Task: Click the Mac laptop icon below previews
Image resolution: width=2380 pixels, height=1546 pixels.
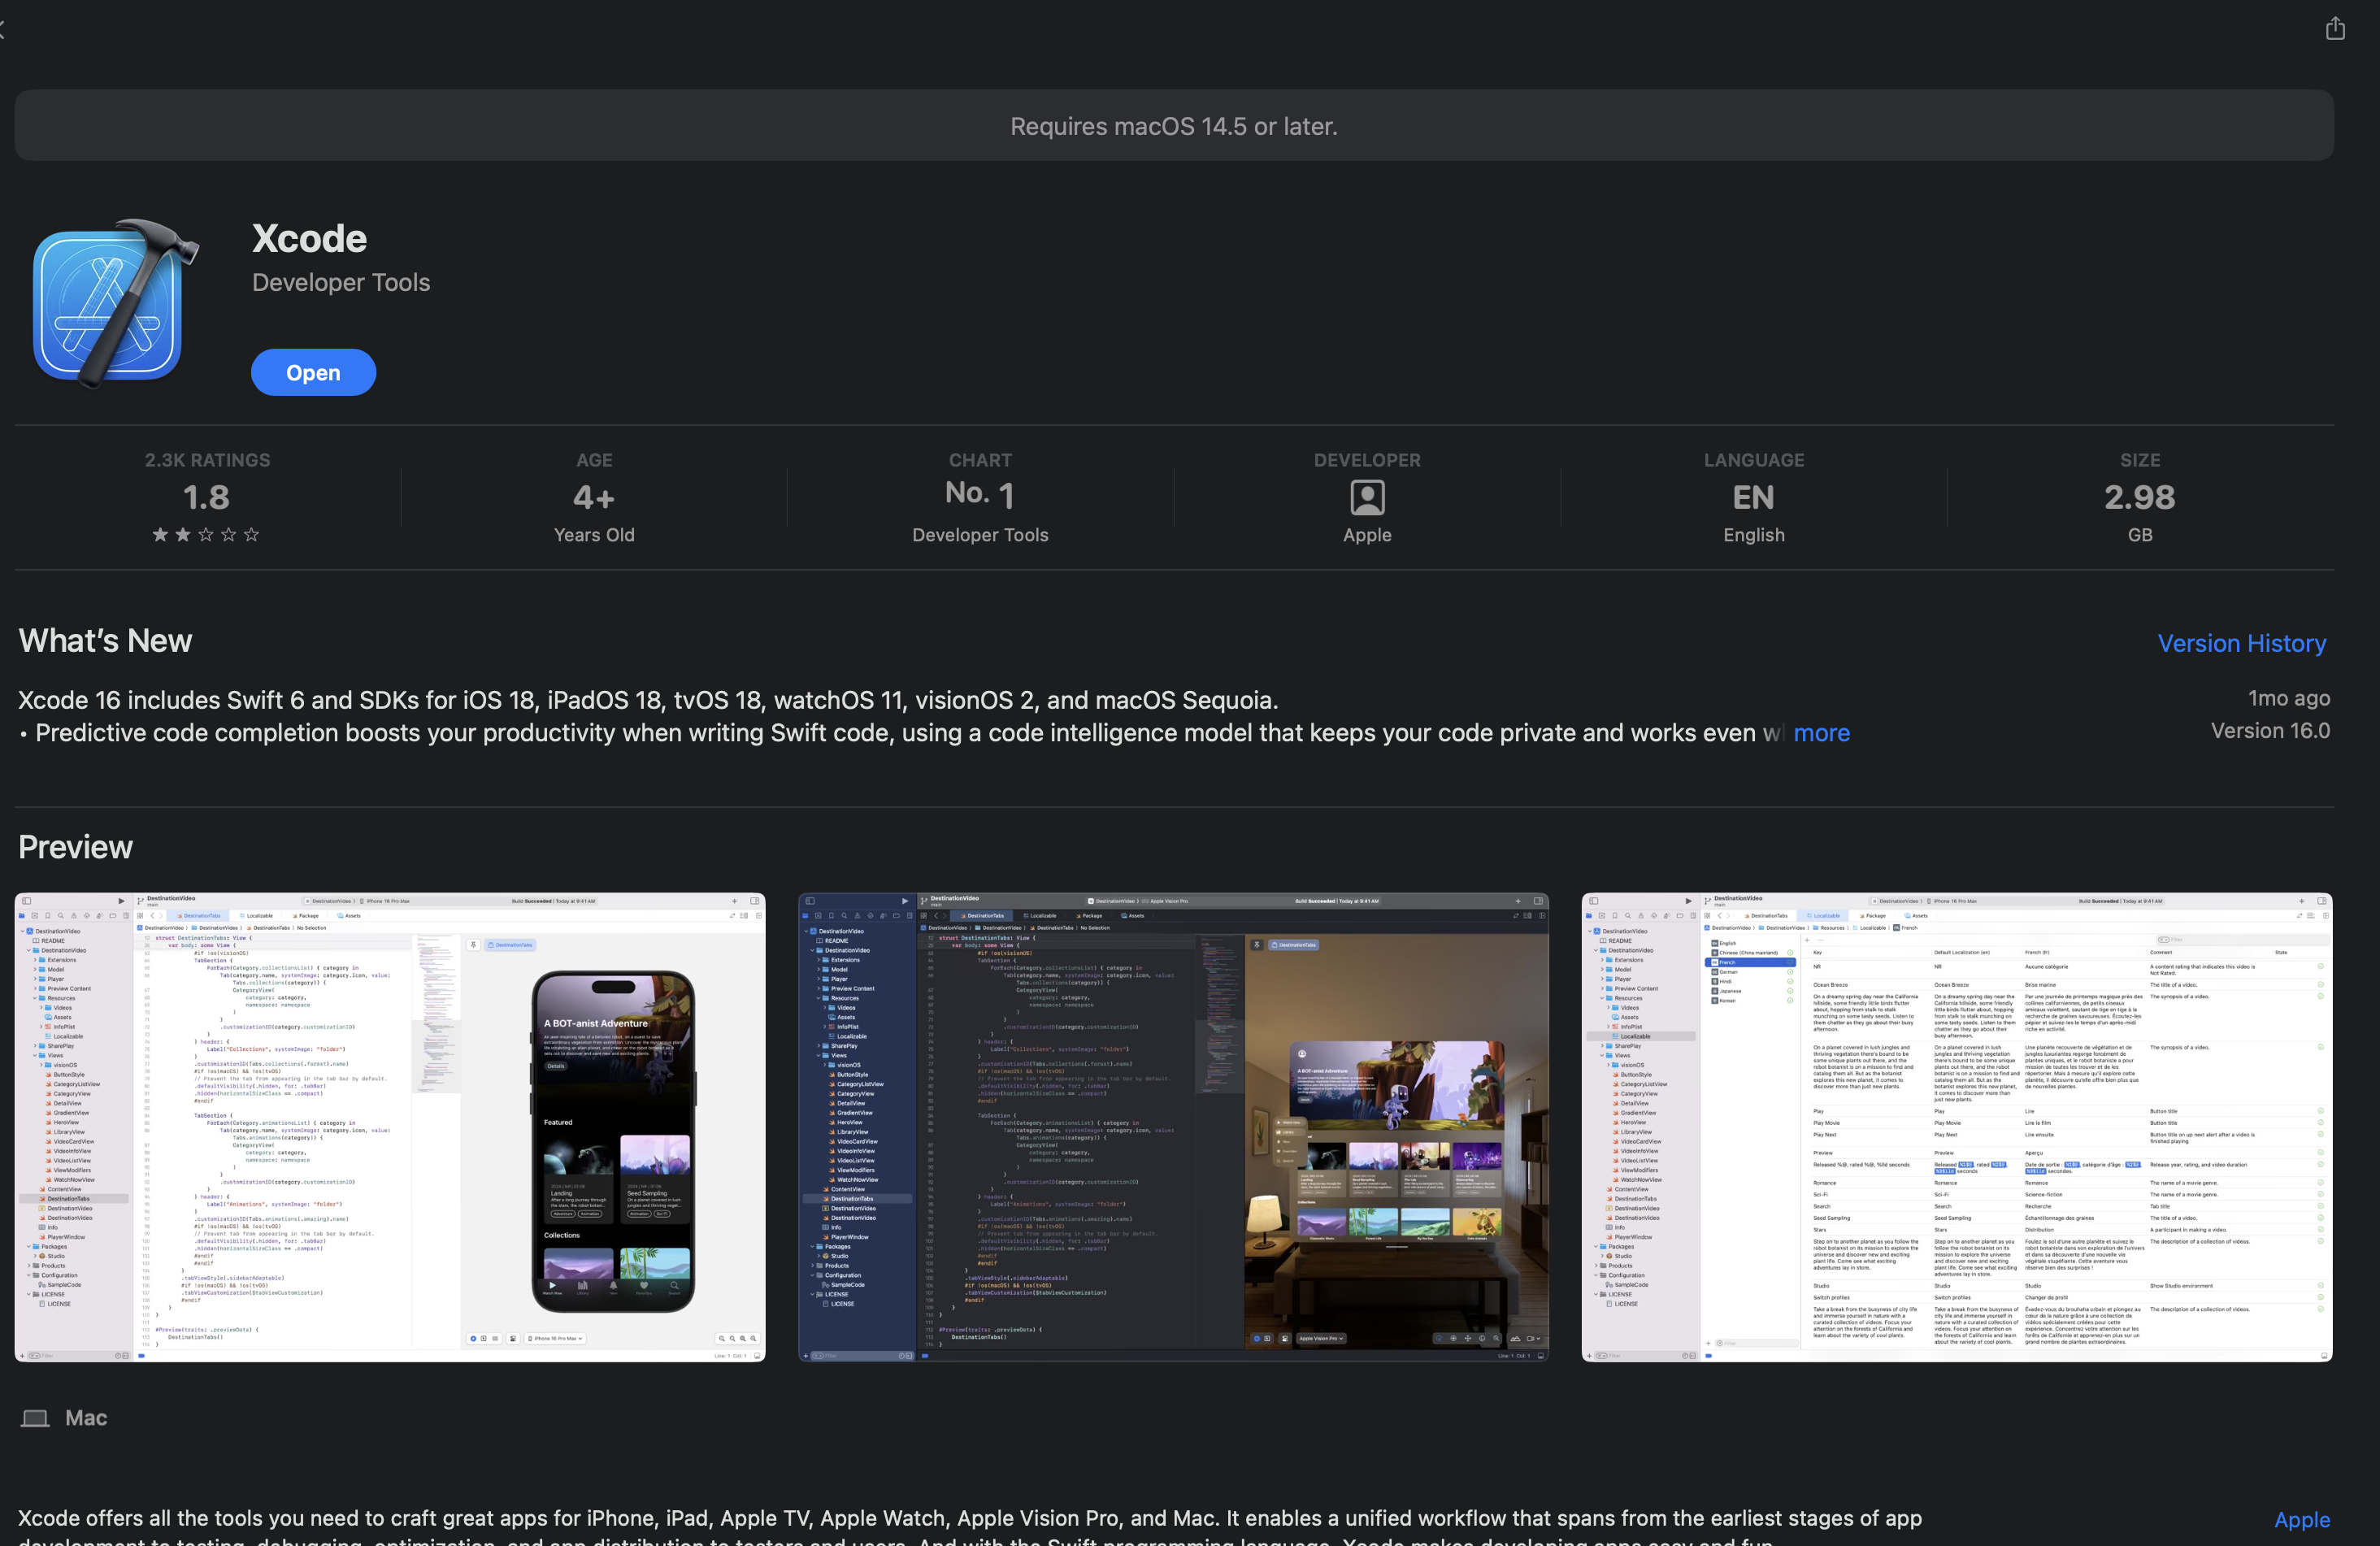Action: click(x=35, y=1418)
